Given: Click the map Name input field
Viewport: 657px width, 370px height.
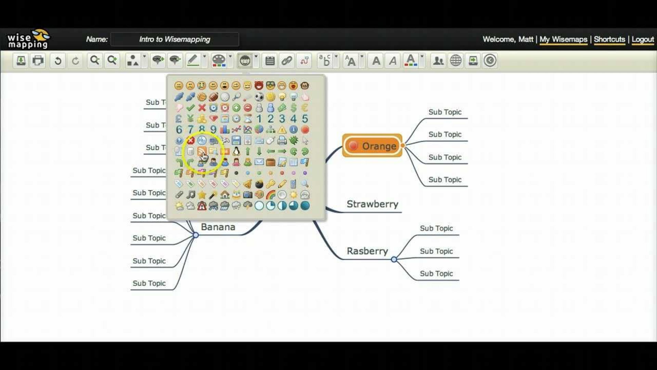Looking at the screenshot, I should click(x=175, y=39).
